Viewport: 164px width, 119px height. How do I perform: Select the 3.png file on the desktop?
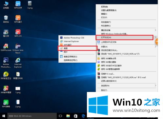pos(30,5)
